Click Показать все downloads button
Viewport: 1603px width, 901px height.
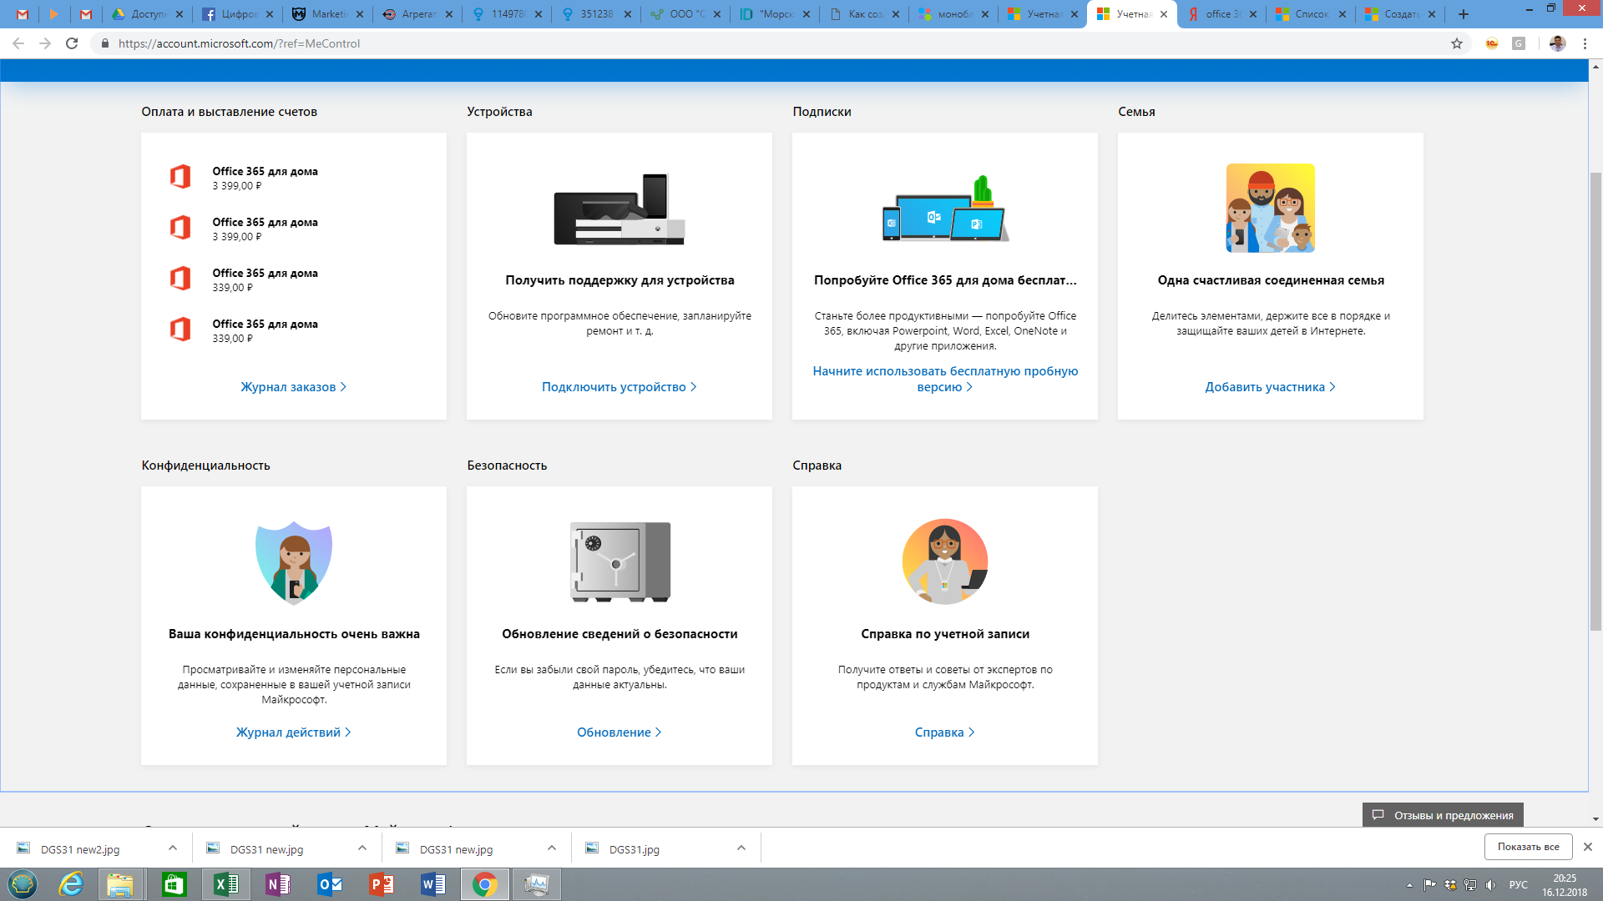[x=1528, y=847]
